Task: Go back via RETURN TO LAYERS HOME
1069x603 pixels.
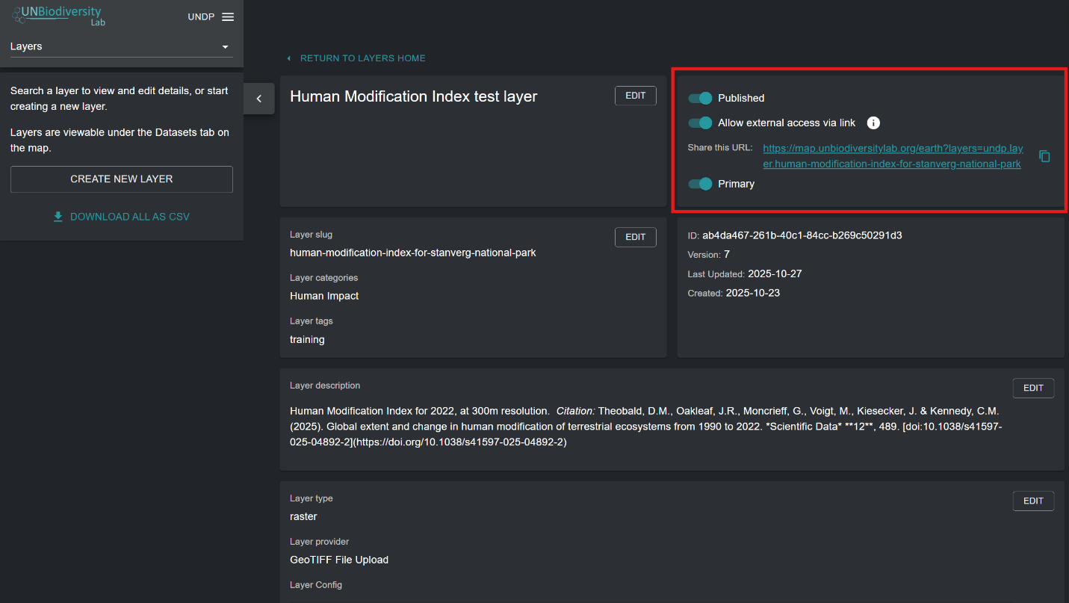Action: 362,58
